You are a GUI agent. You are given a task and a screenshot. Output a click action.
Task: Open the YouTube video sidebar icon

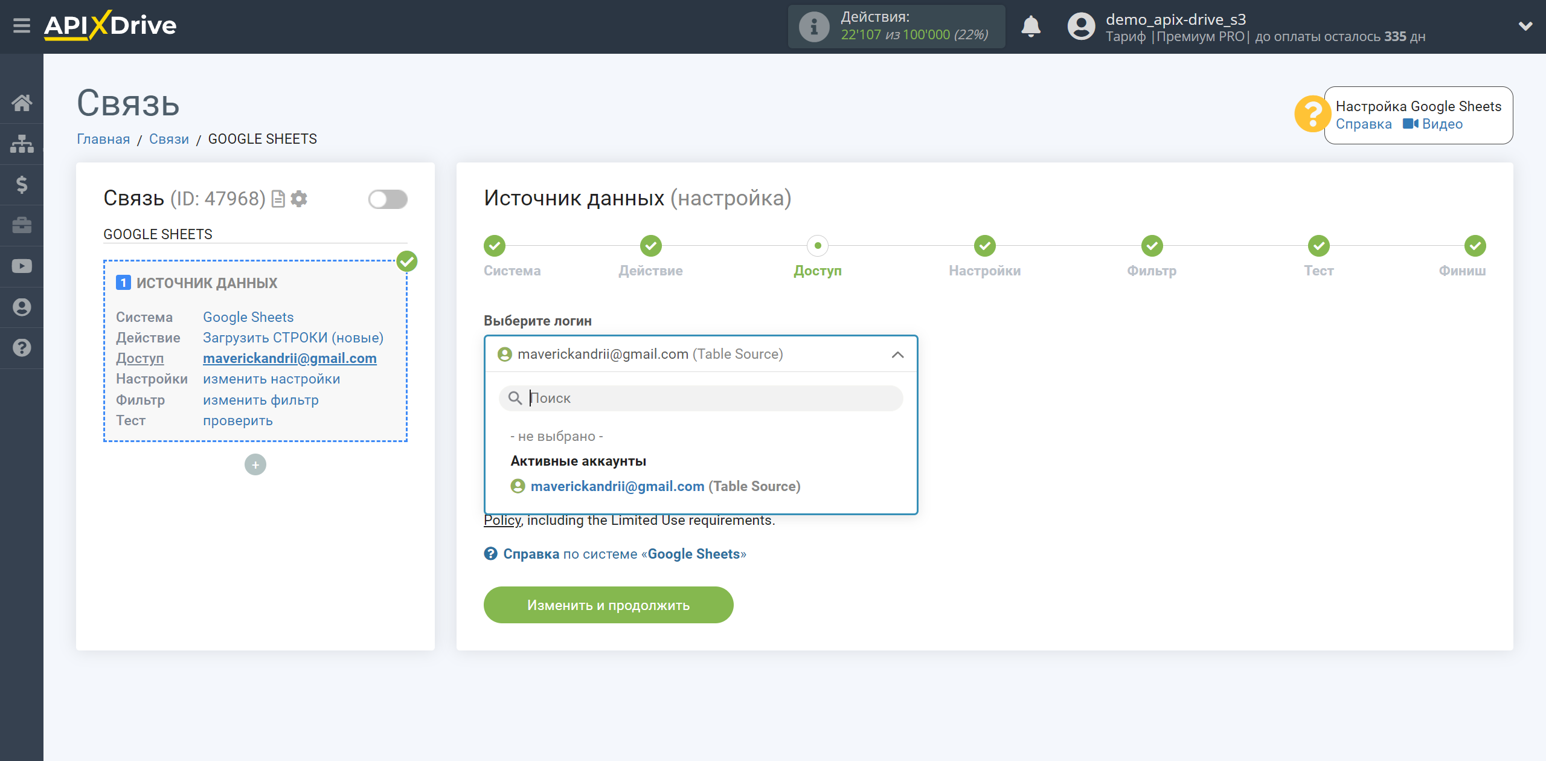[x=22, y=266]
